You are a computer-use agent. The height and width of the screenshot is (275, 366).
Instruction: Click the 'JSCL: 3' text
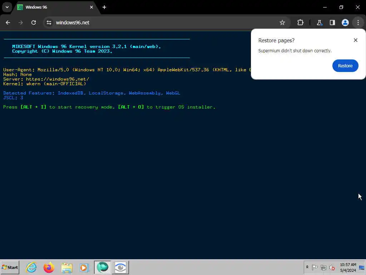pos(13,98)
